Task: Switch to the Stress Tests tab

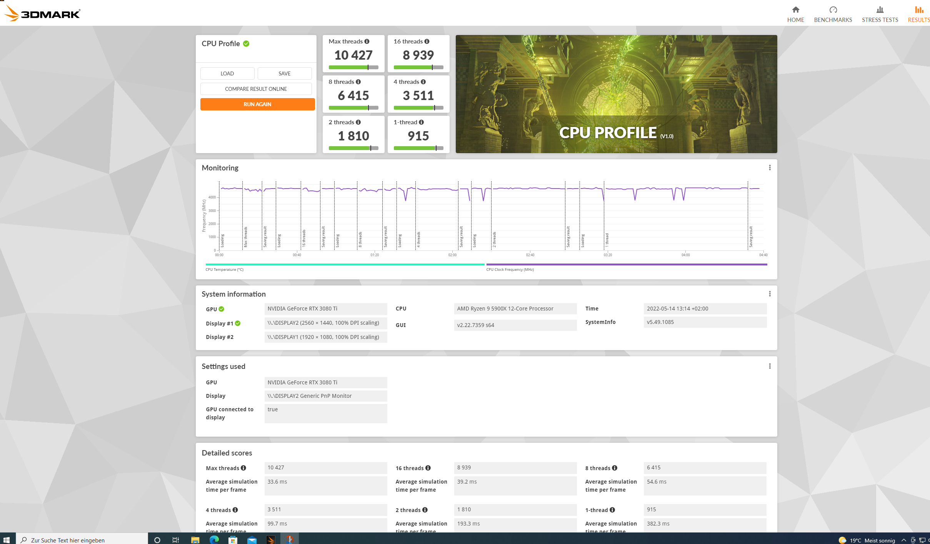Action: click(x=880, y=14)
